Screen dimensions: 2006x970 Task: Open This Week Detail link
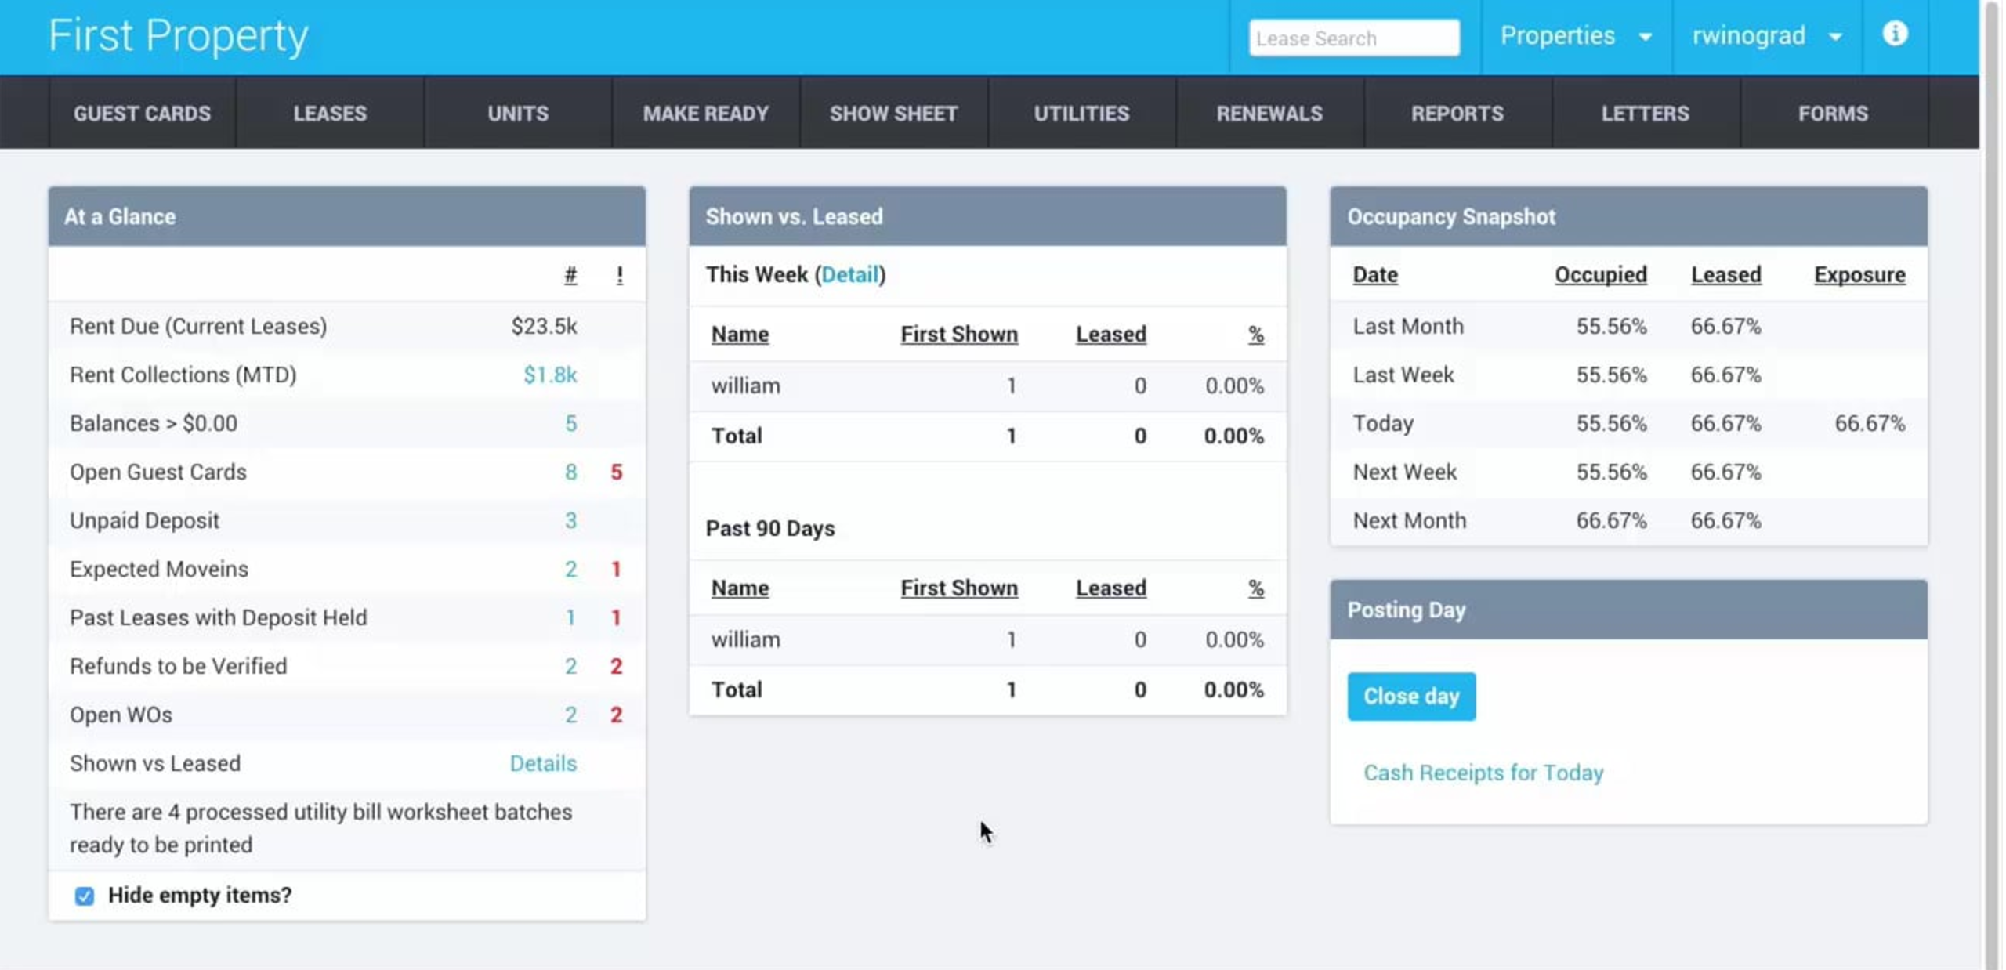pos(849,275)
